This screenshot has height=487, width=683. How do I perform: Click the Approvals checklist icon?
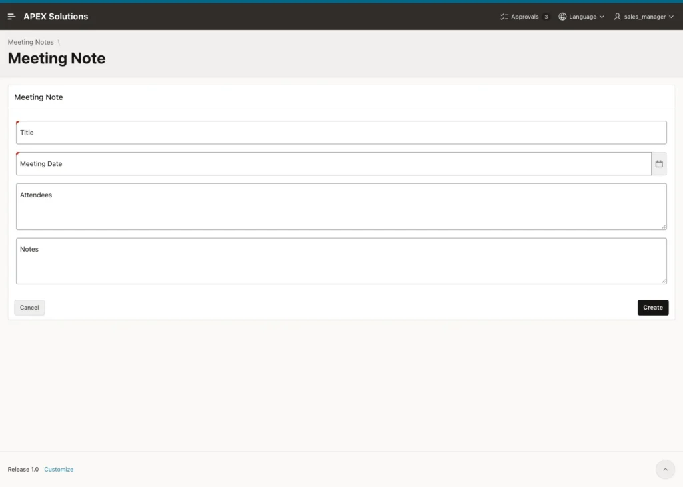click(504, 17)
